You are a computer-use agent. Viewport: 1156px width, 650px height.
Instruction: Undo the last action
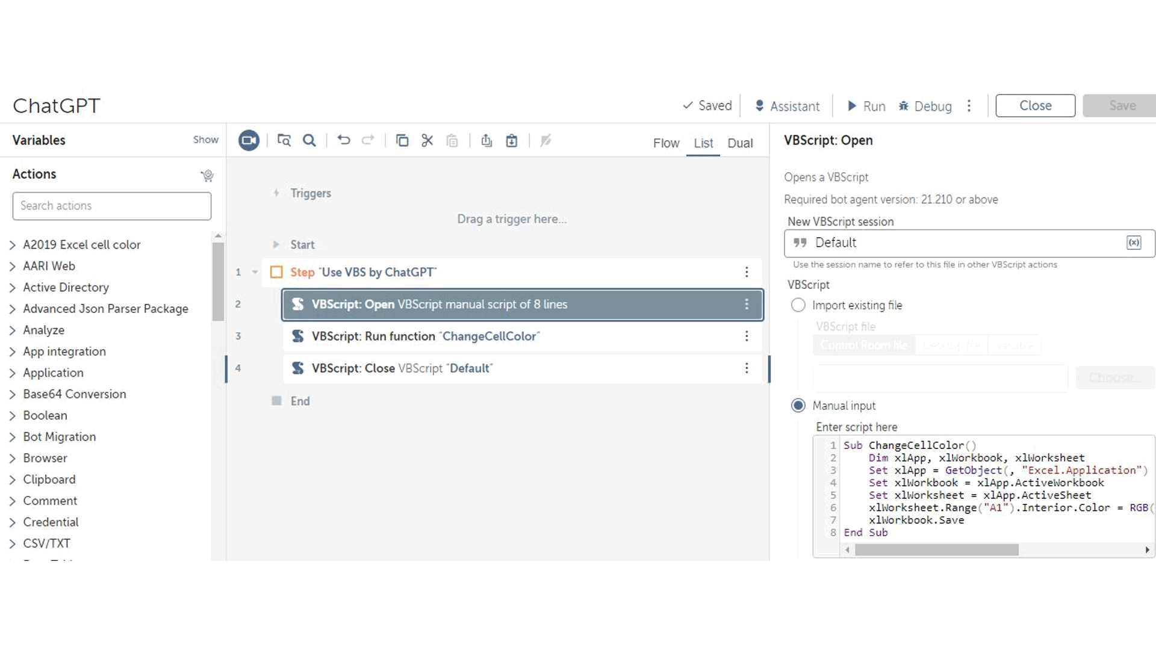pos(344,140)
